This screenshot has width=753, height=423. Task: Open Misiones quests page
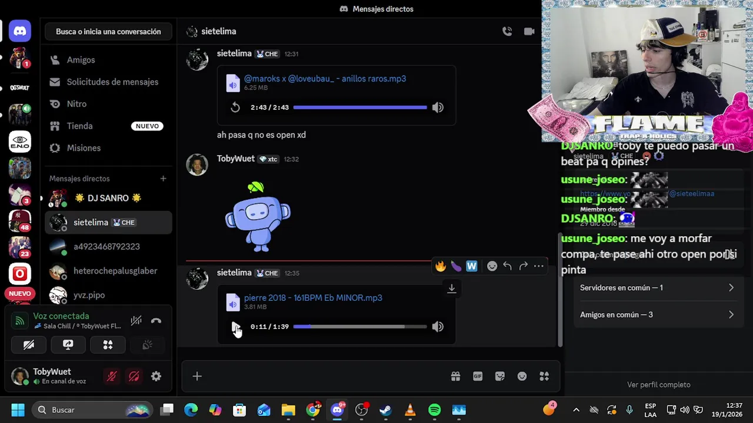coord(108,148)
